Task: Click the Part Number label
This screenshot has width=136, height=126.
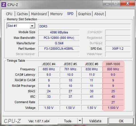Action: coord(27,49)
